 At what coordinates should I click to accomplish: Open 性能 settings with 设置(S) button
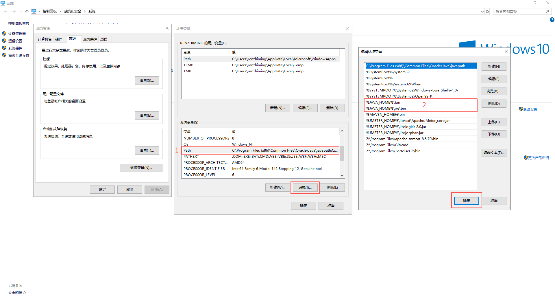(x=147, y=80)
